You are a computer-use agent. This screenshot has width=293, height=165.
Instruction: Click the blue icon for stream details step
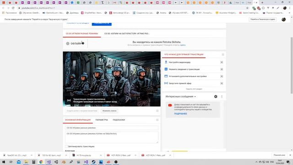(x=166, y=69)
